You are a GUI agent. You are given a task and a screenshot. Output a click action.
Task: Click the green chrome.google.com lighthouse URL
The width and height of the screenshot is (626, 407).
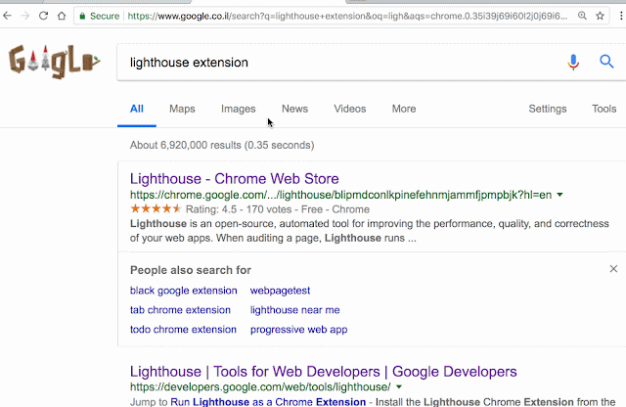[341, 195]
